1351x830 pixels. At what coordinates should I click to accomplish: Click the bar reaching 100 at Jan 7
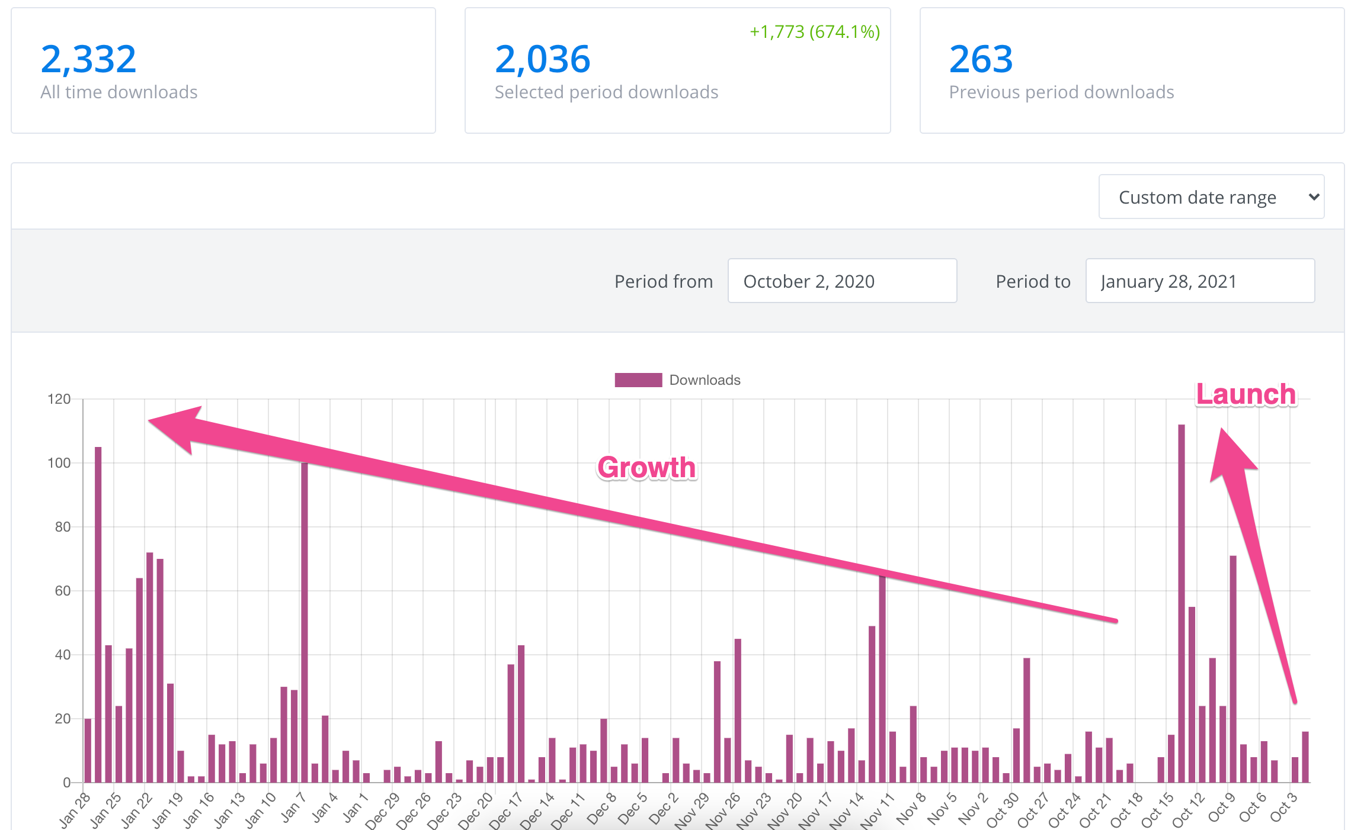305,622
